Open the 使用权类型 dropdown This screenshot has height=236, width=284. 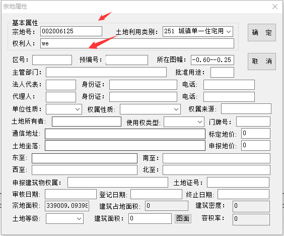[184, 122]
